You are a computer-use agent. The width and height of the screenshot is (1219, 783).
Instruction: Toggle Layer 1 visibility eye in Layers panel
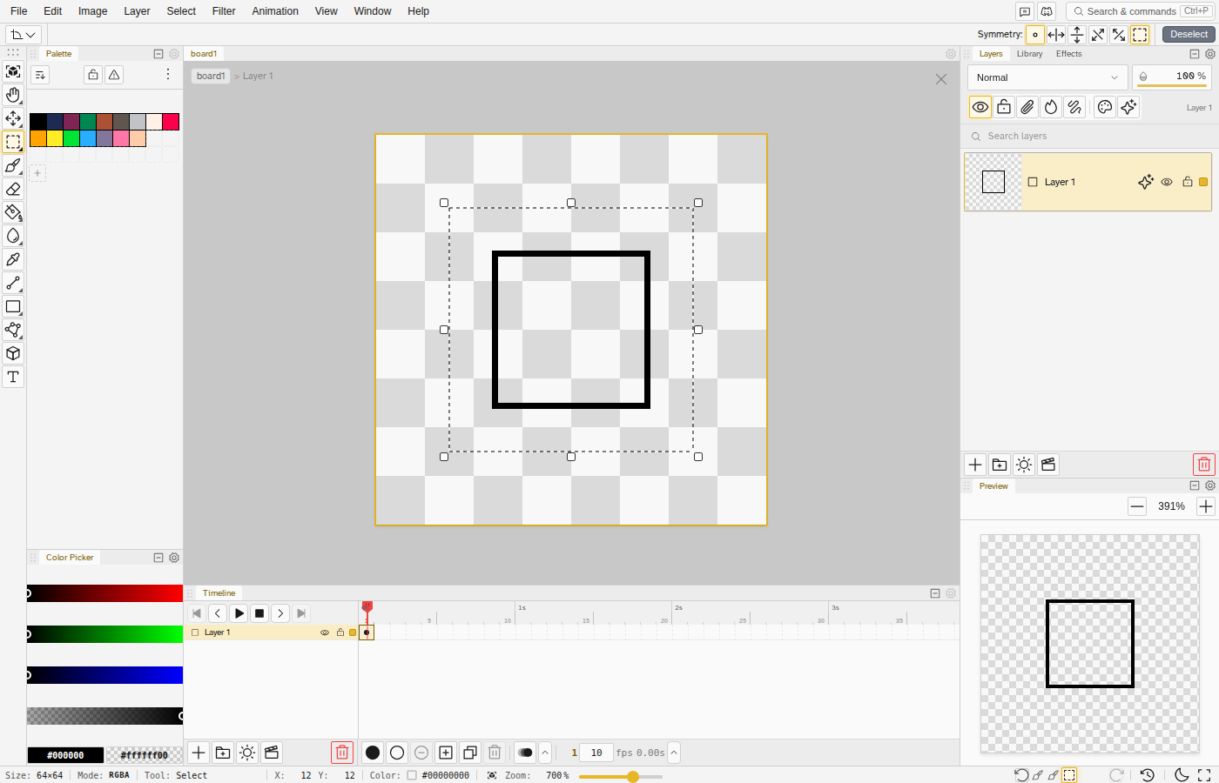1167,182
